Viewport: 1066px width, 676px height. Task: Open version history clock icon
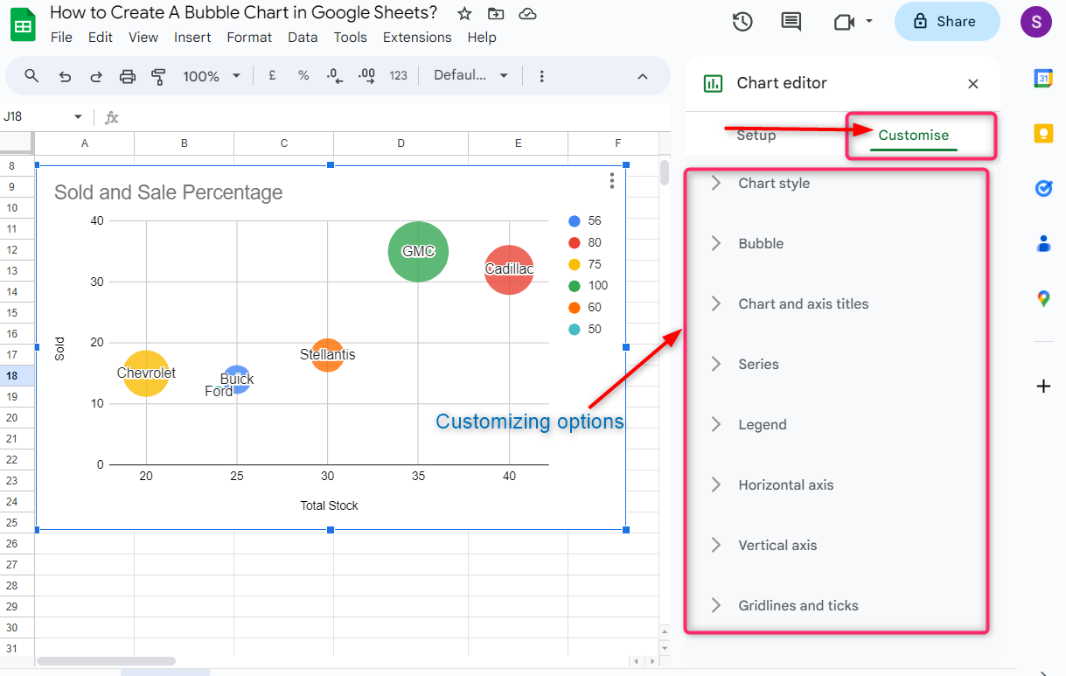pyautogui.click(x=742, y=22)
